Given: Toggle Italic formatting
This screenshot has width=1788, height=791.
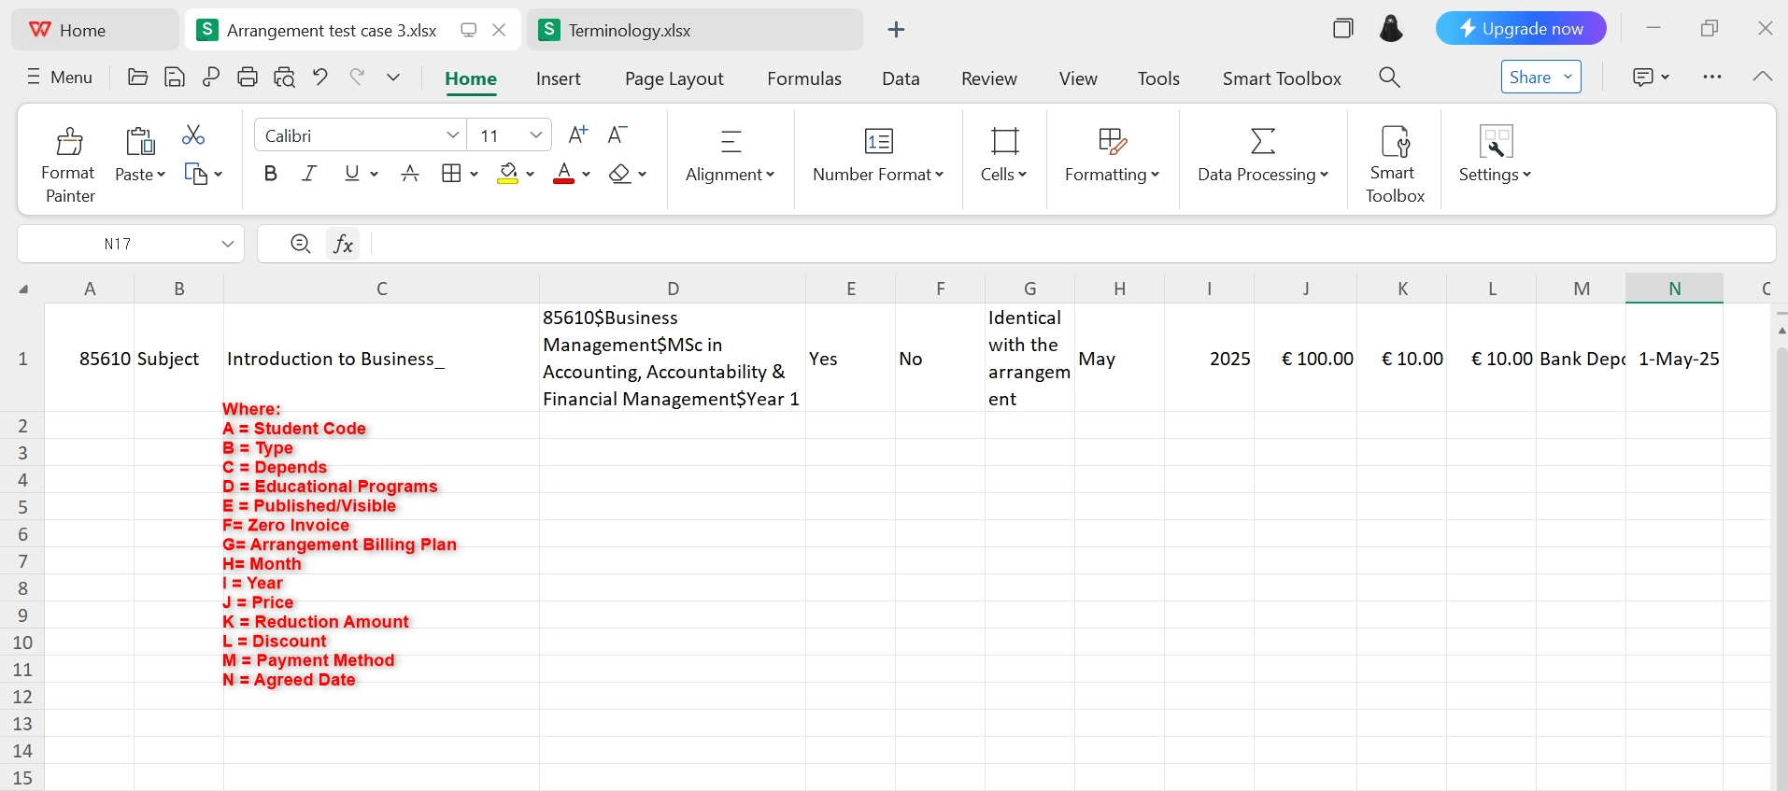Looking at the screenshot, I should click(309, 174).
